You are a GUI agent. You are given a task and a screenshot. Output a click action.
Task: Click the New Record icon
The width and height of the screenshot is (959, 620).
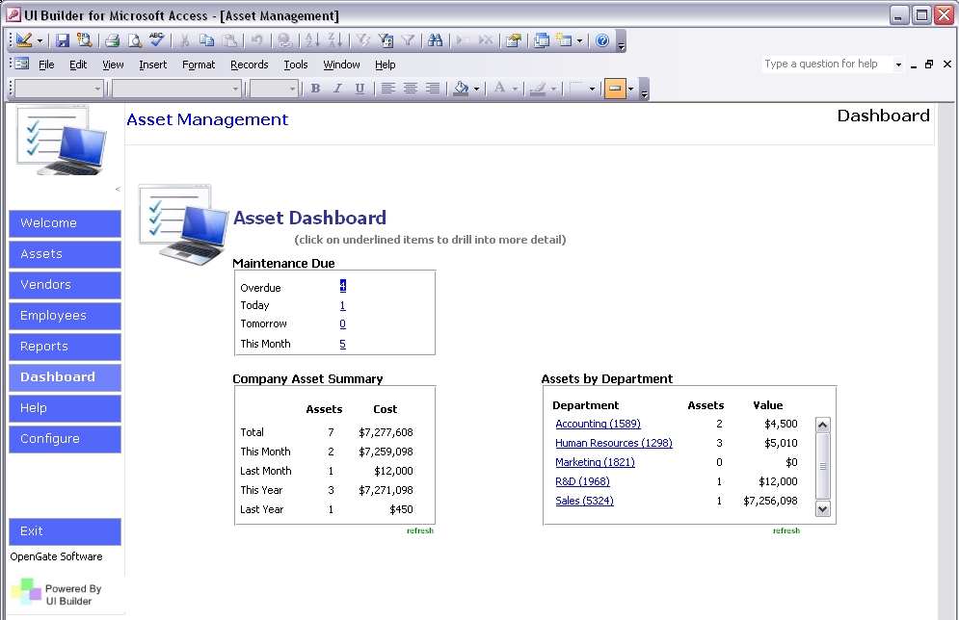pyautogui.click(x=463, y=40)
